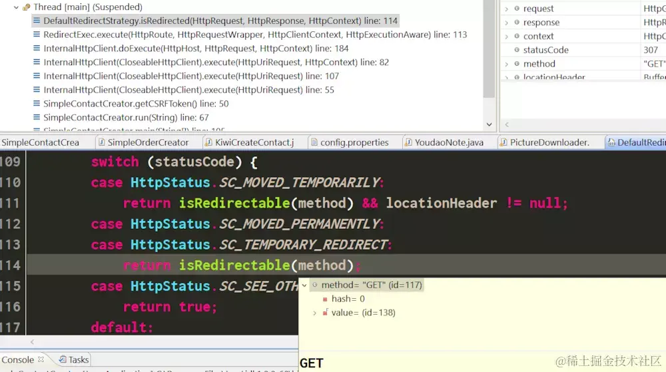Expand the value= (id=138) node
Image resolution: width=666 pixels, height=372 pixels.
coord(315,313)
